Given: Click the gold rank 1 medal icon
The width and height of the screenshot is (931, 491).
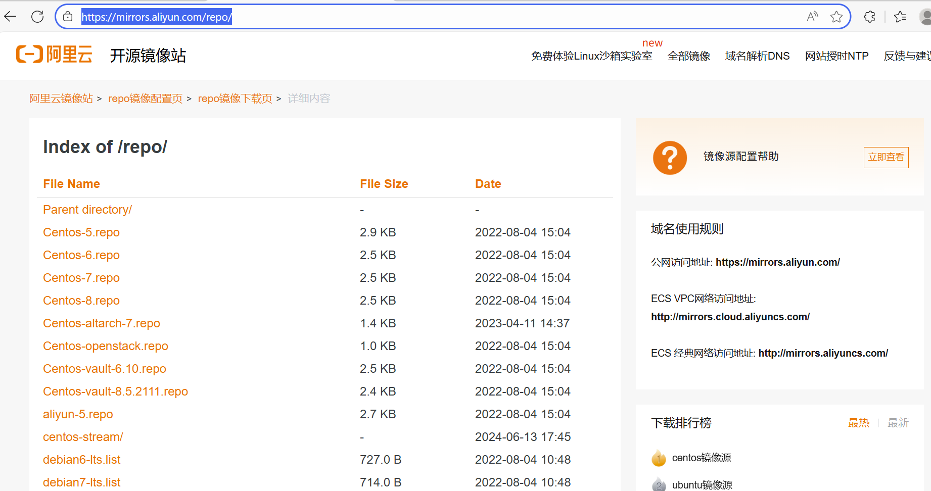Looking at the screenshot, I should tap(659, 458).
